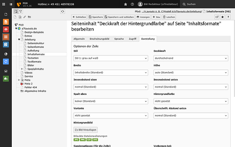Select Textformate in the page tree
The width and height of the screenshot is (235, 147).
click(34, 62)
